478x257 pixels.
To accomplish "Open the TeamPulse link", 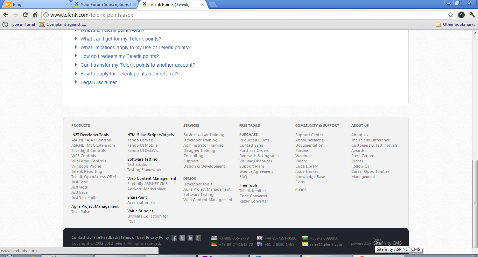I will (x=80, y=212).
